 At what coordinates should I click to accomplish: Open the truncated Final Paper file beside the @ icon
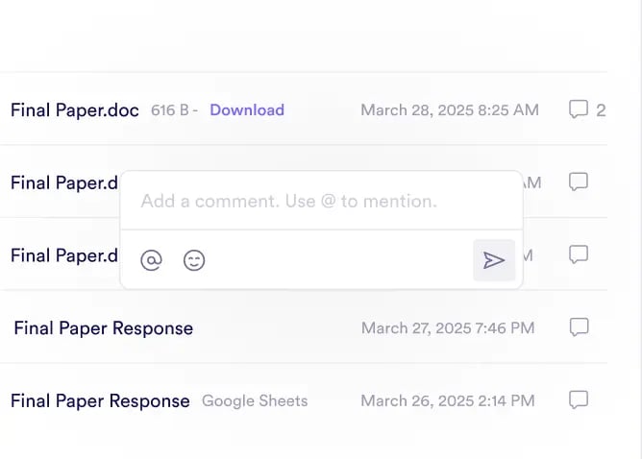(x=63, y=255)
